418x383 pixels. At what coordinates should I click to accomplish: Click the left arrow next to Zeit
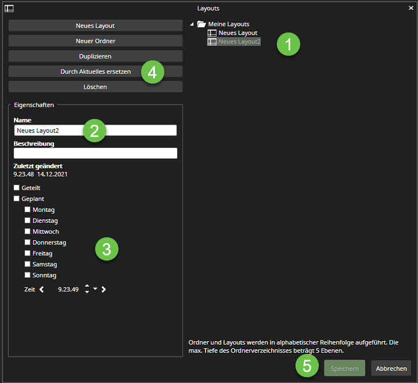pos(42,289)
